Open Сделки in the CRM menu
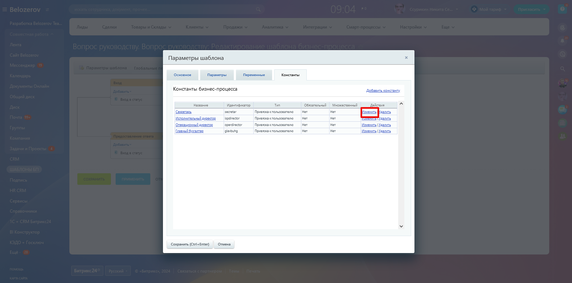Viewport: 572px width, 283px height. [109, 27]
